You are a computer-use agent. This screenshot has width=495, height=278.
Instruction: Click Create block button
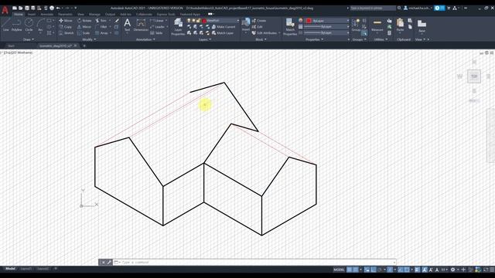(259, 21)
